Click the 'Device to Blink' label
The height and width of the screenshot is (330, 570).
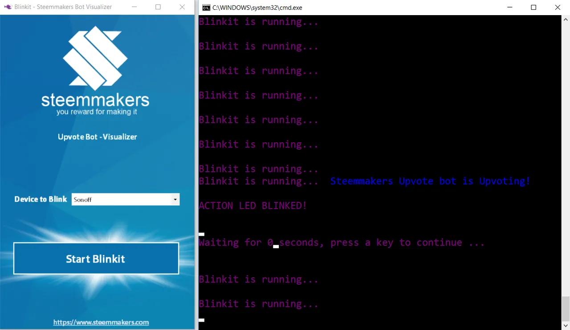[41, 199]
